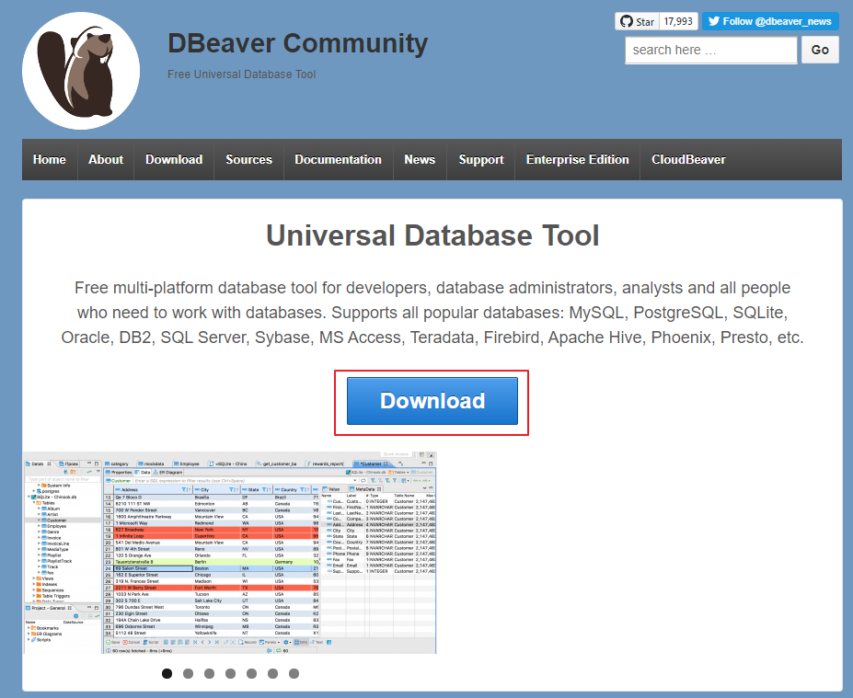Screen dimensions: 853x698
Task: Open the News menu item
Action: (420, 159)
